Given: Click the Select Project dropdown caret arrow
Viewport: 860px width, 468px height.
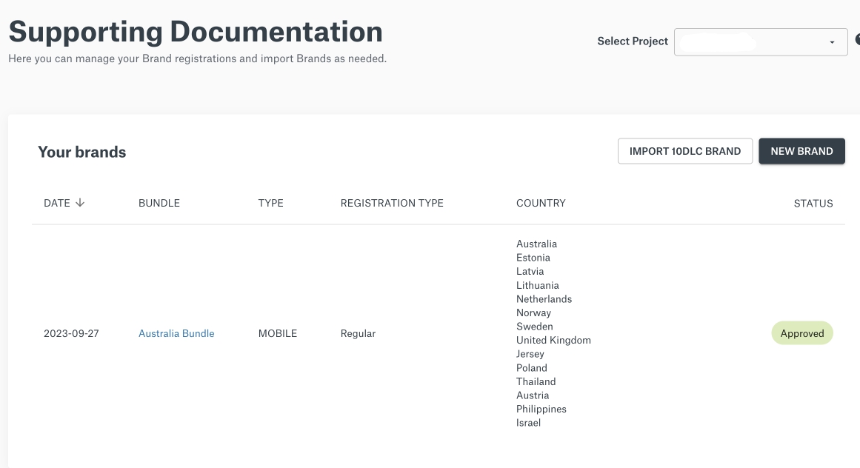Looking at the screenshot, I should (x=832, y=42).
